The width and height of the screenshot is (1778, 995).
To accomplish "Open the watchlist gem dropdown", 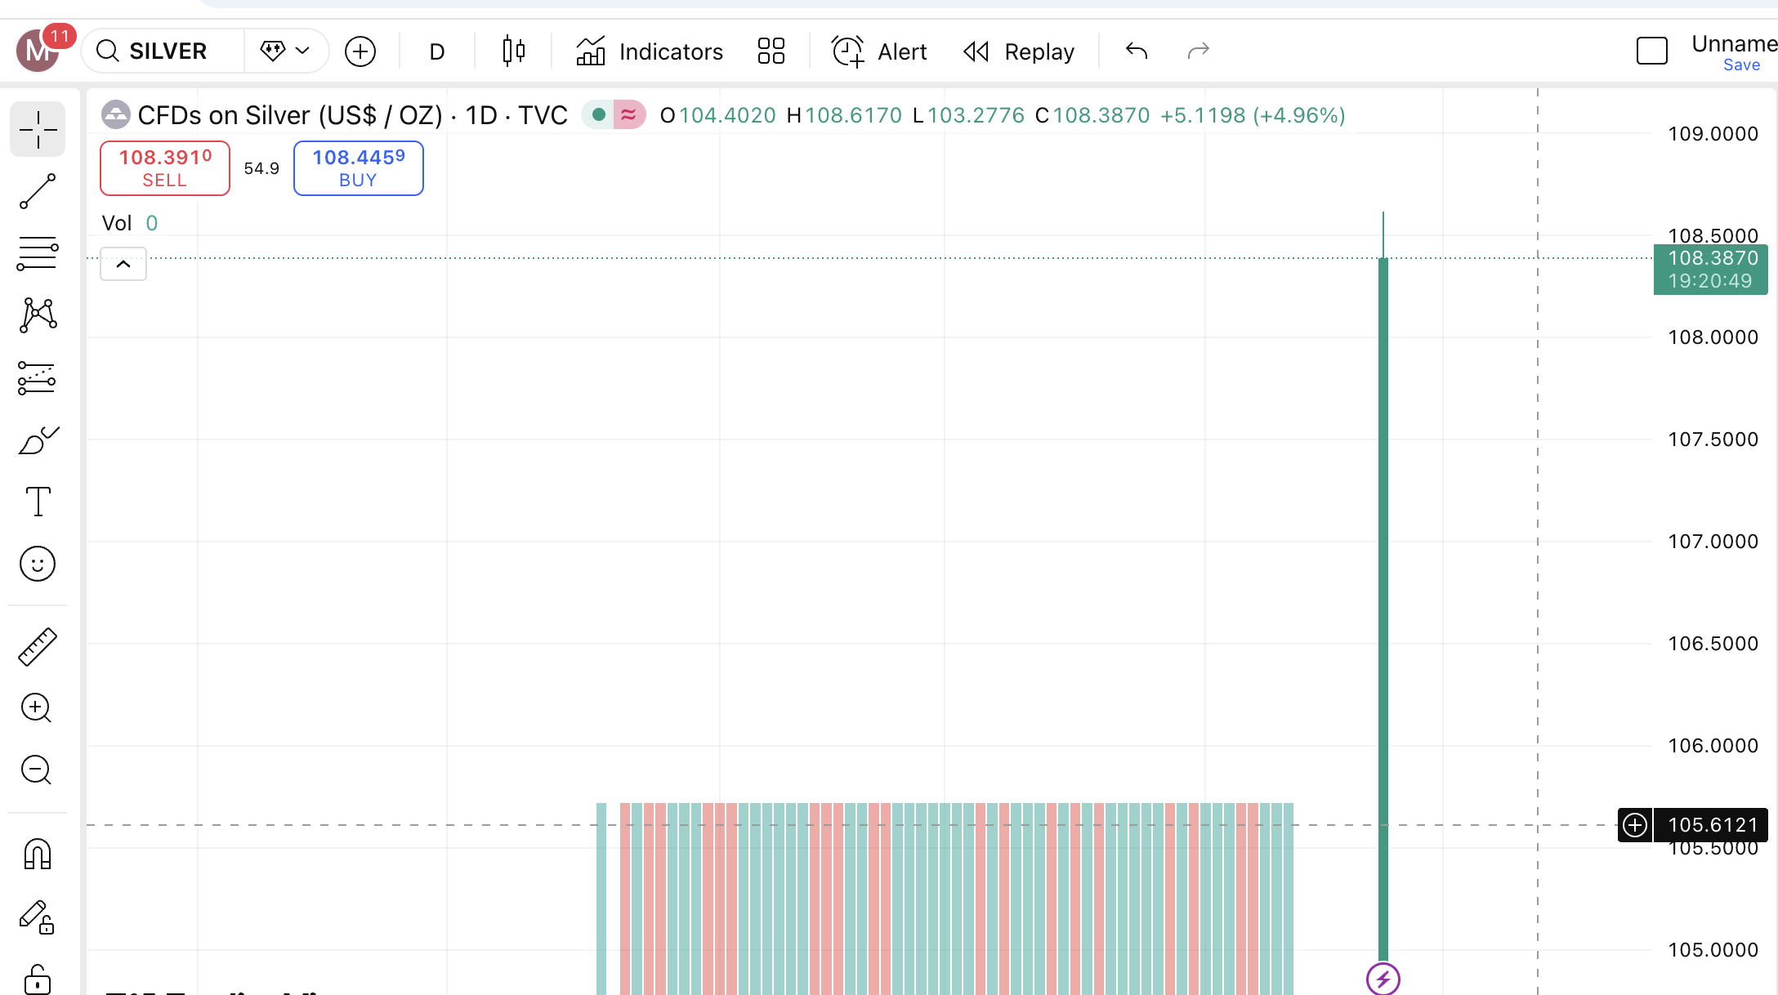I will [284, 51].
